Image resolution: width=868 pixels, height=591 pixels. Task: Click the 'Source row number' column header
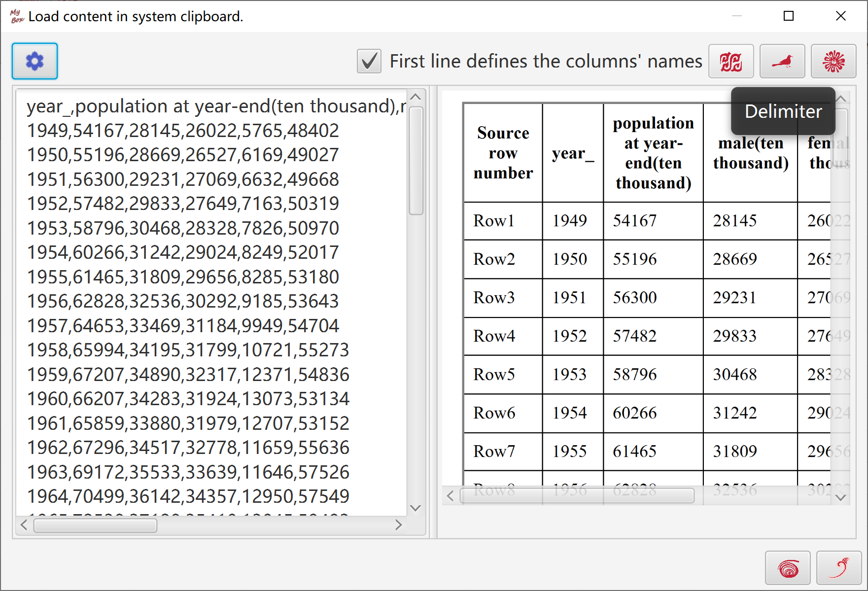pos(503,153)
